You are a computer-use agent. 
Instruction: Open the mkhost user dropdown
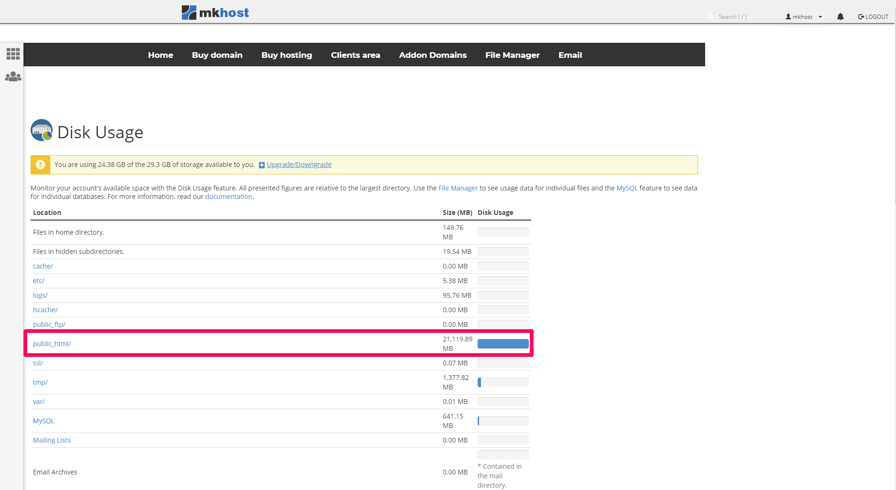click(x=804, y=17)
